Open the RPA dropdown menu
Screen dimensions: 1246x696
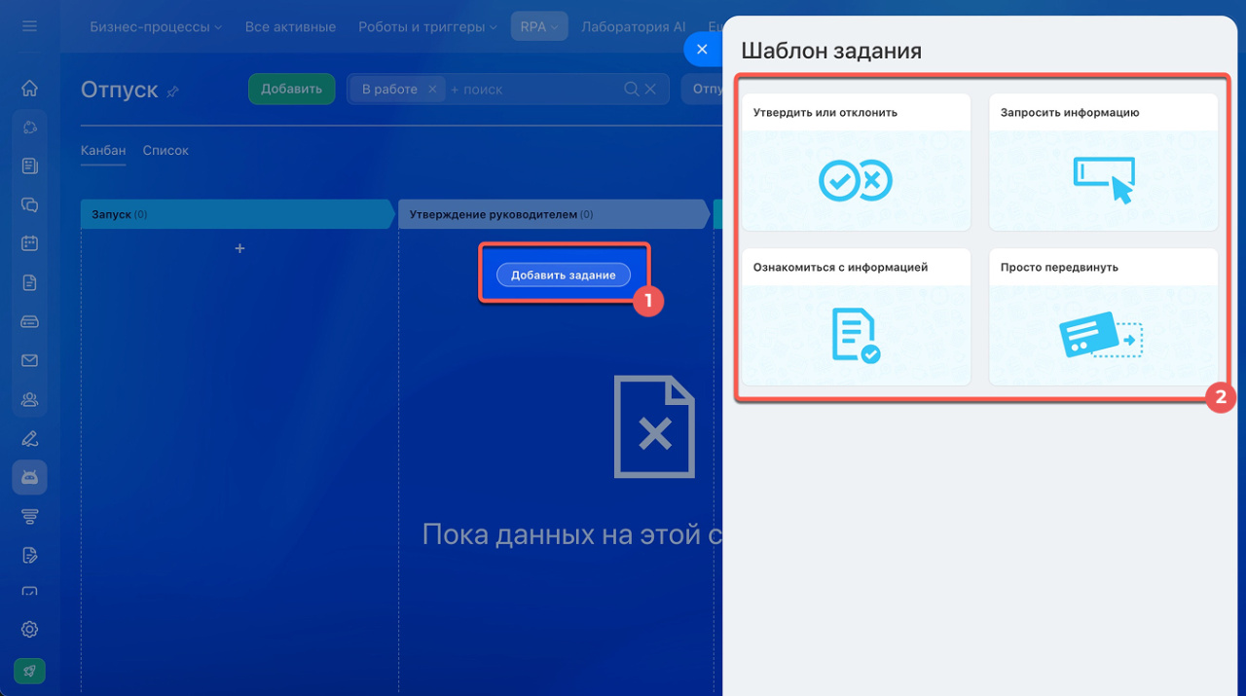pos(538,27)
